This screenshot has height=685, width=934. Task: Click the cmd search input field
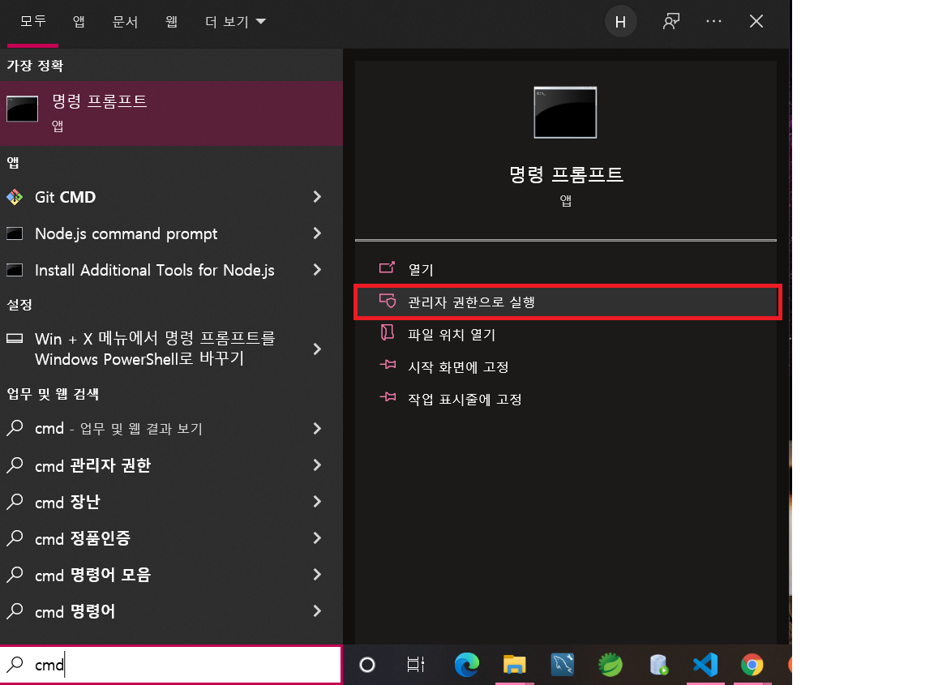171,664
